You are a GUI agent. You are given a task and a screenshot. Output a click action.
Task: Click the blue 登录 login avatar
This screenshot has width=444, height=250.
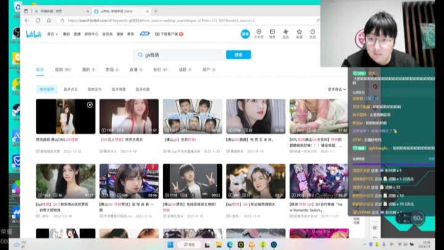point(245,34)
